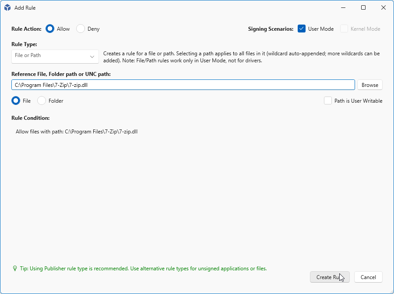Choose the Folder radio option

point(42,100)
